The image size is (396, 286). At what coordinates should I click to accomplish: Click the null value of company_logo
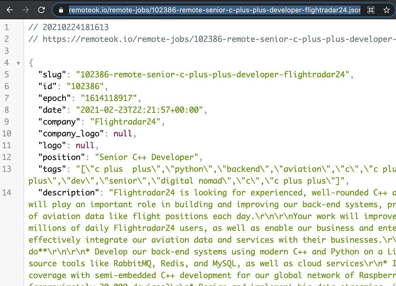tap(122, 133)
